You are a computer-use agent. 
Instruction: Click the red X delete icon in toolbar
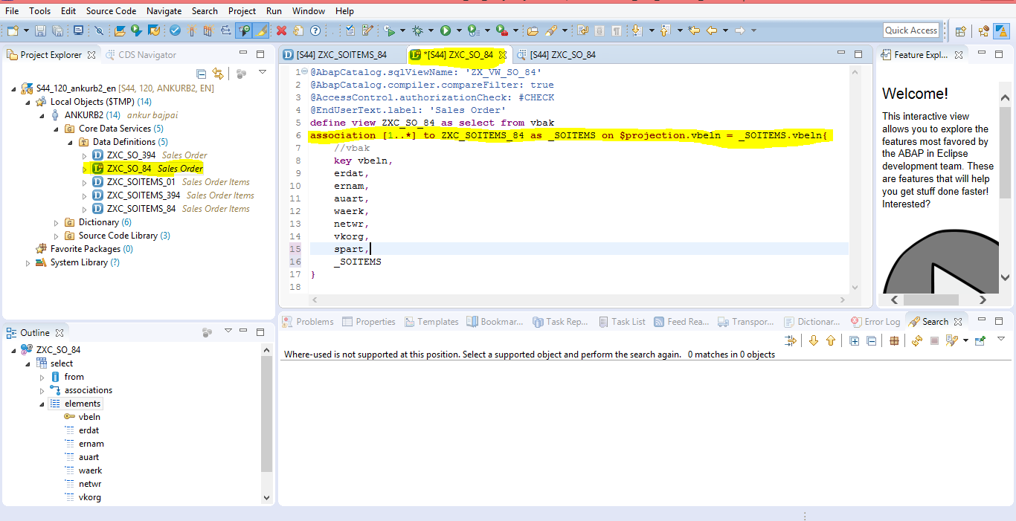281,30
